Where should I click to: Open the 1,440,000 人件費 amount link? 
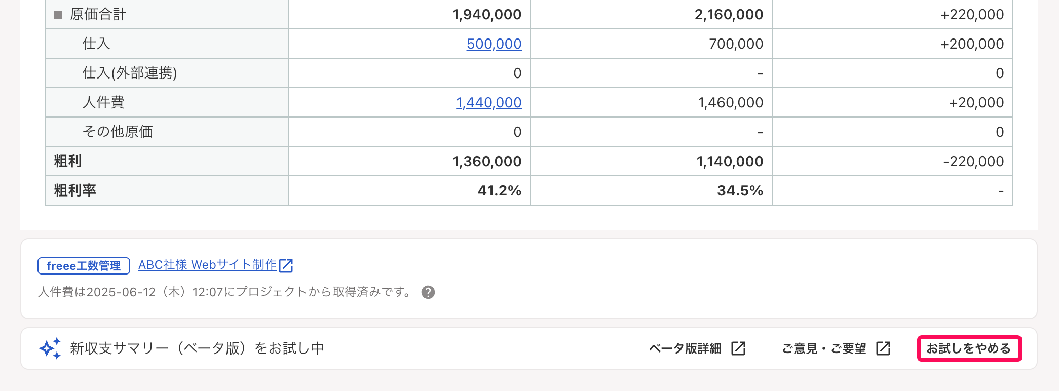click(488, 103)
